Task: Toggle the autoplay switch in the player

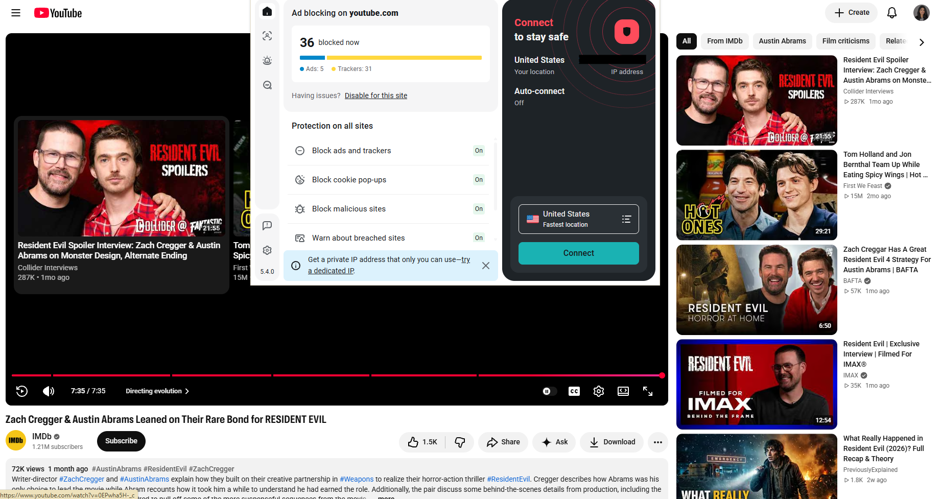Action: 549,391
